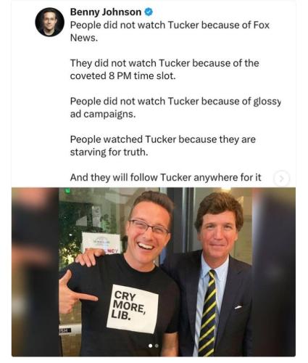Click the 'glossy ad campaigns' paragraph
Image resolution: width=308 pixels, height=363 pixels.
[x=175, y=107]
